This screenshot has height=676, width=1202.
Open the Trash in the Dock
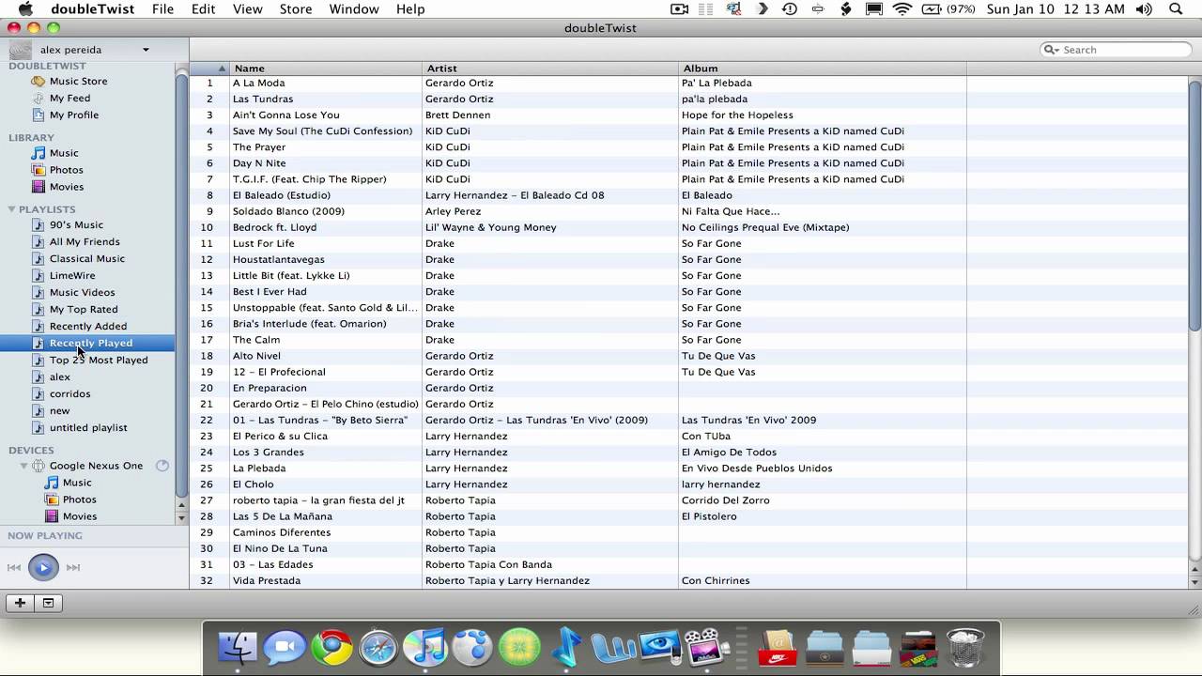click(x=965, y=647)
